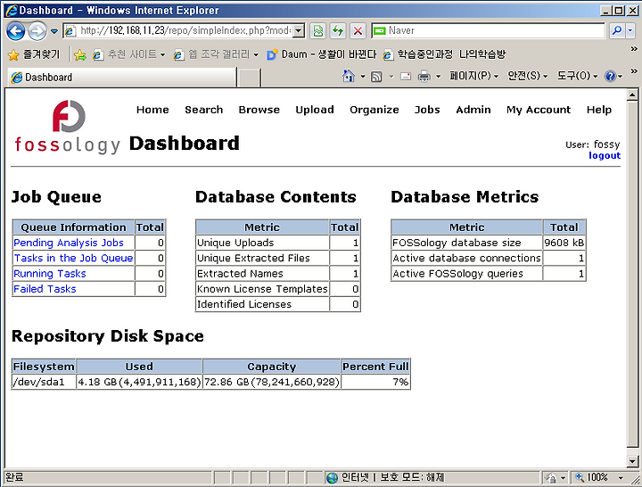
Task: Open the Browse menu item
Action: (x=259, y=110)
